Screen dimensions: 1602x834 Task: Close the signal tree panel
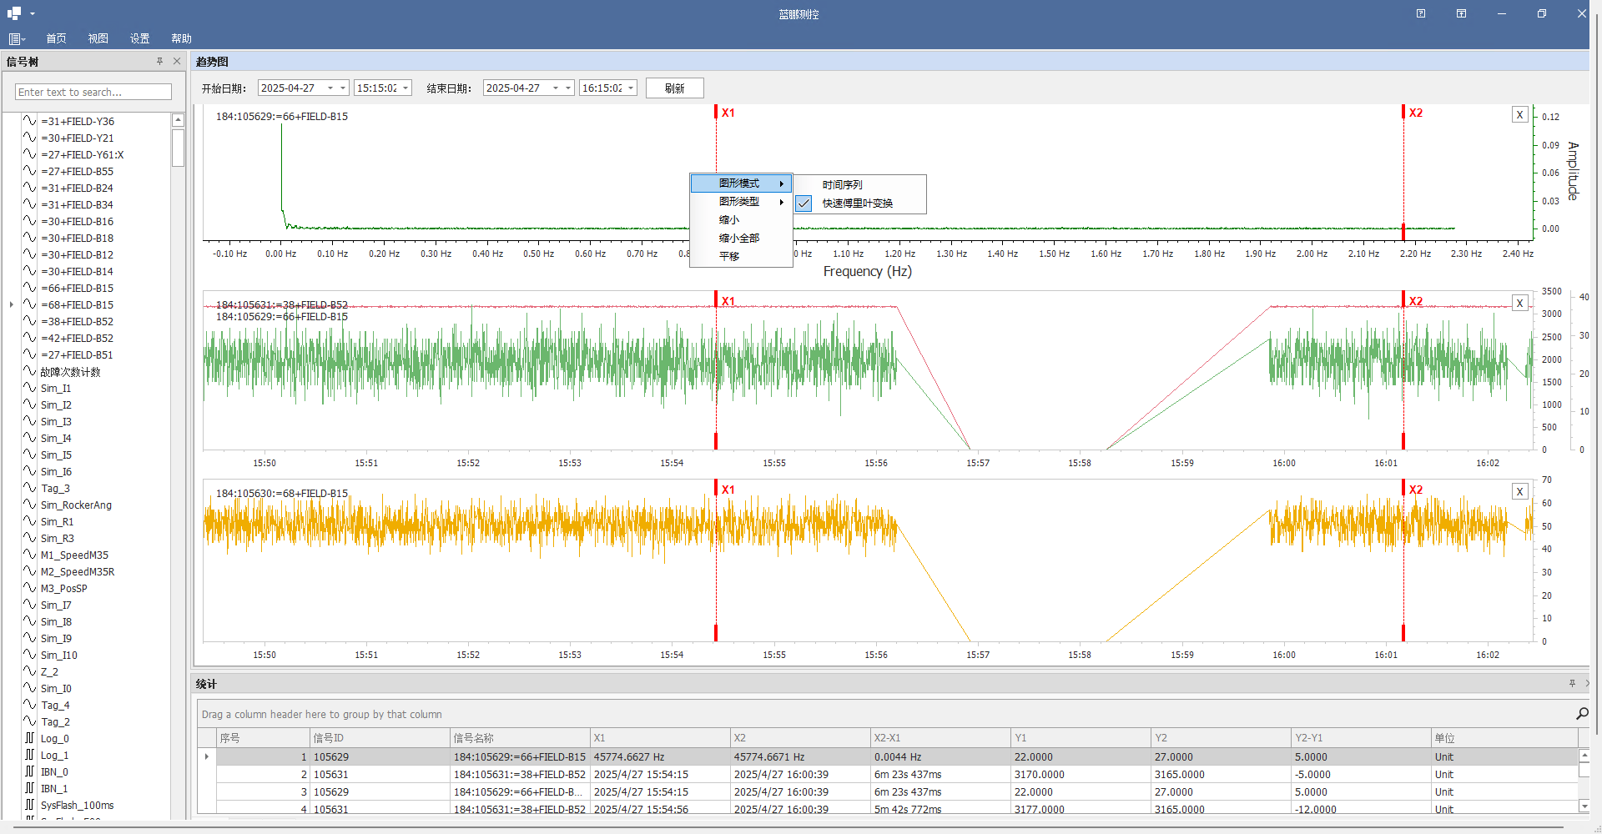point(177,61)
